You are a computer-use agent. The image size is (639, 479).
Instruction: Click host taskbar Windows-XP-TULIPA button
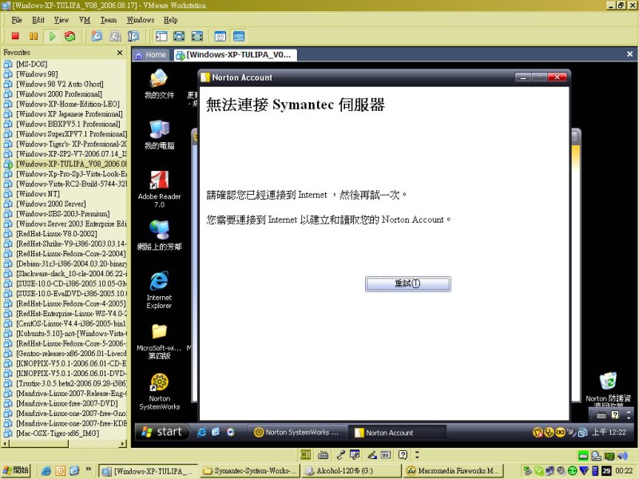click(x=148, y=471)
